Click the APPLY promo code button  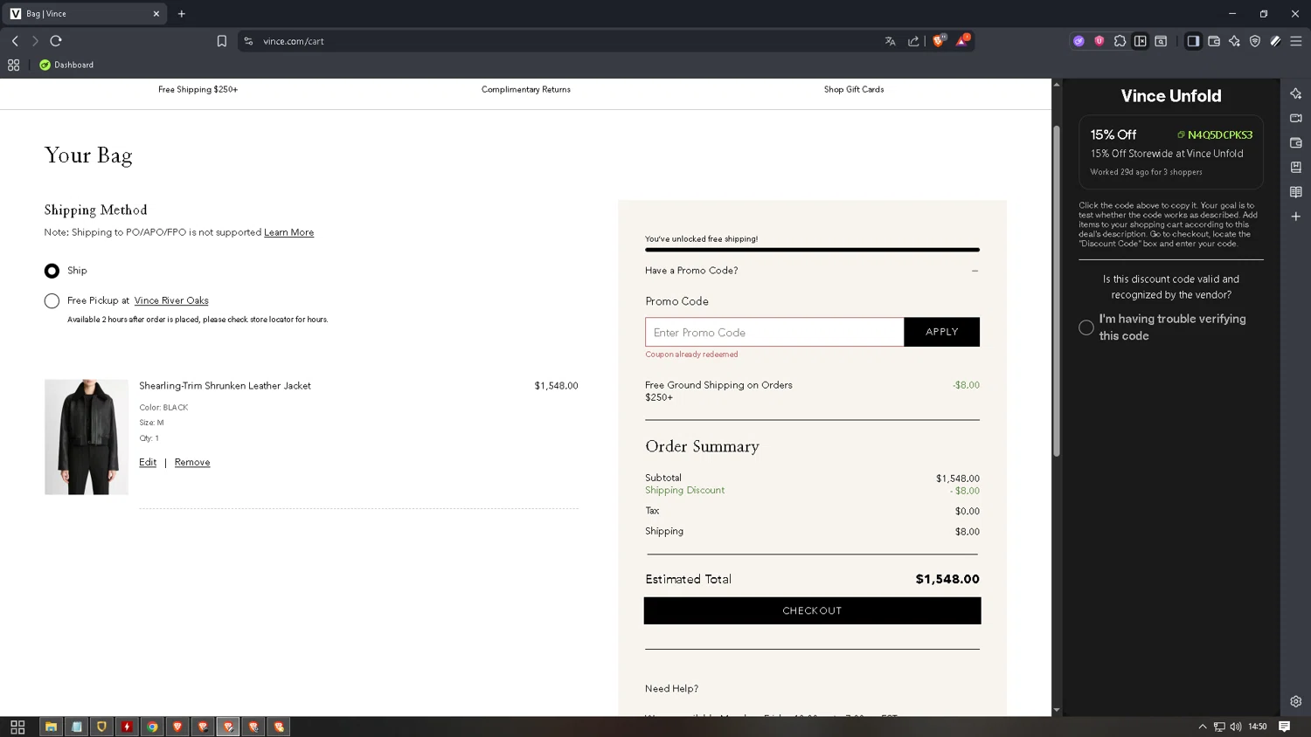pyautogui.click(x=941, y=332)
